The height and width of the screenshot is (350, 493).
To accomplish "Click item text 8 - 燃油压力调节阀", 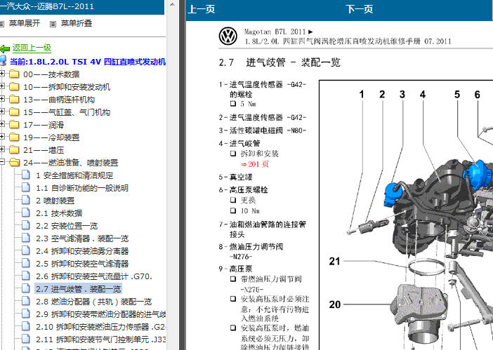I will point(251,247).
